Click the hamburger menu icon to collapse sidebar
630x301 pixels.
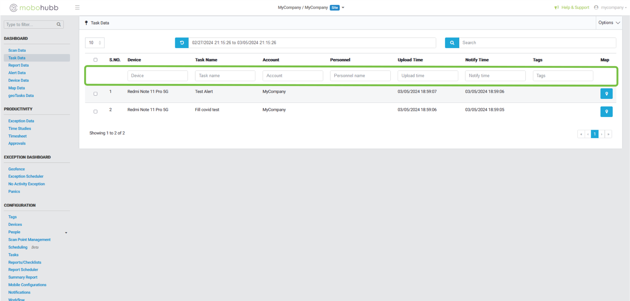(x=77, y=7)
